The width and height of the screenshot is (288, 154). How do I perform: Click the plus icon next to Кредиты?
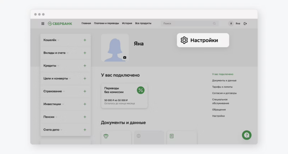pyautogui.click(x=85, y=66)
